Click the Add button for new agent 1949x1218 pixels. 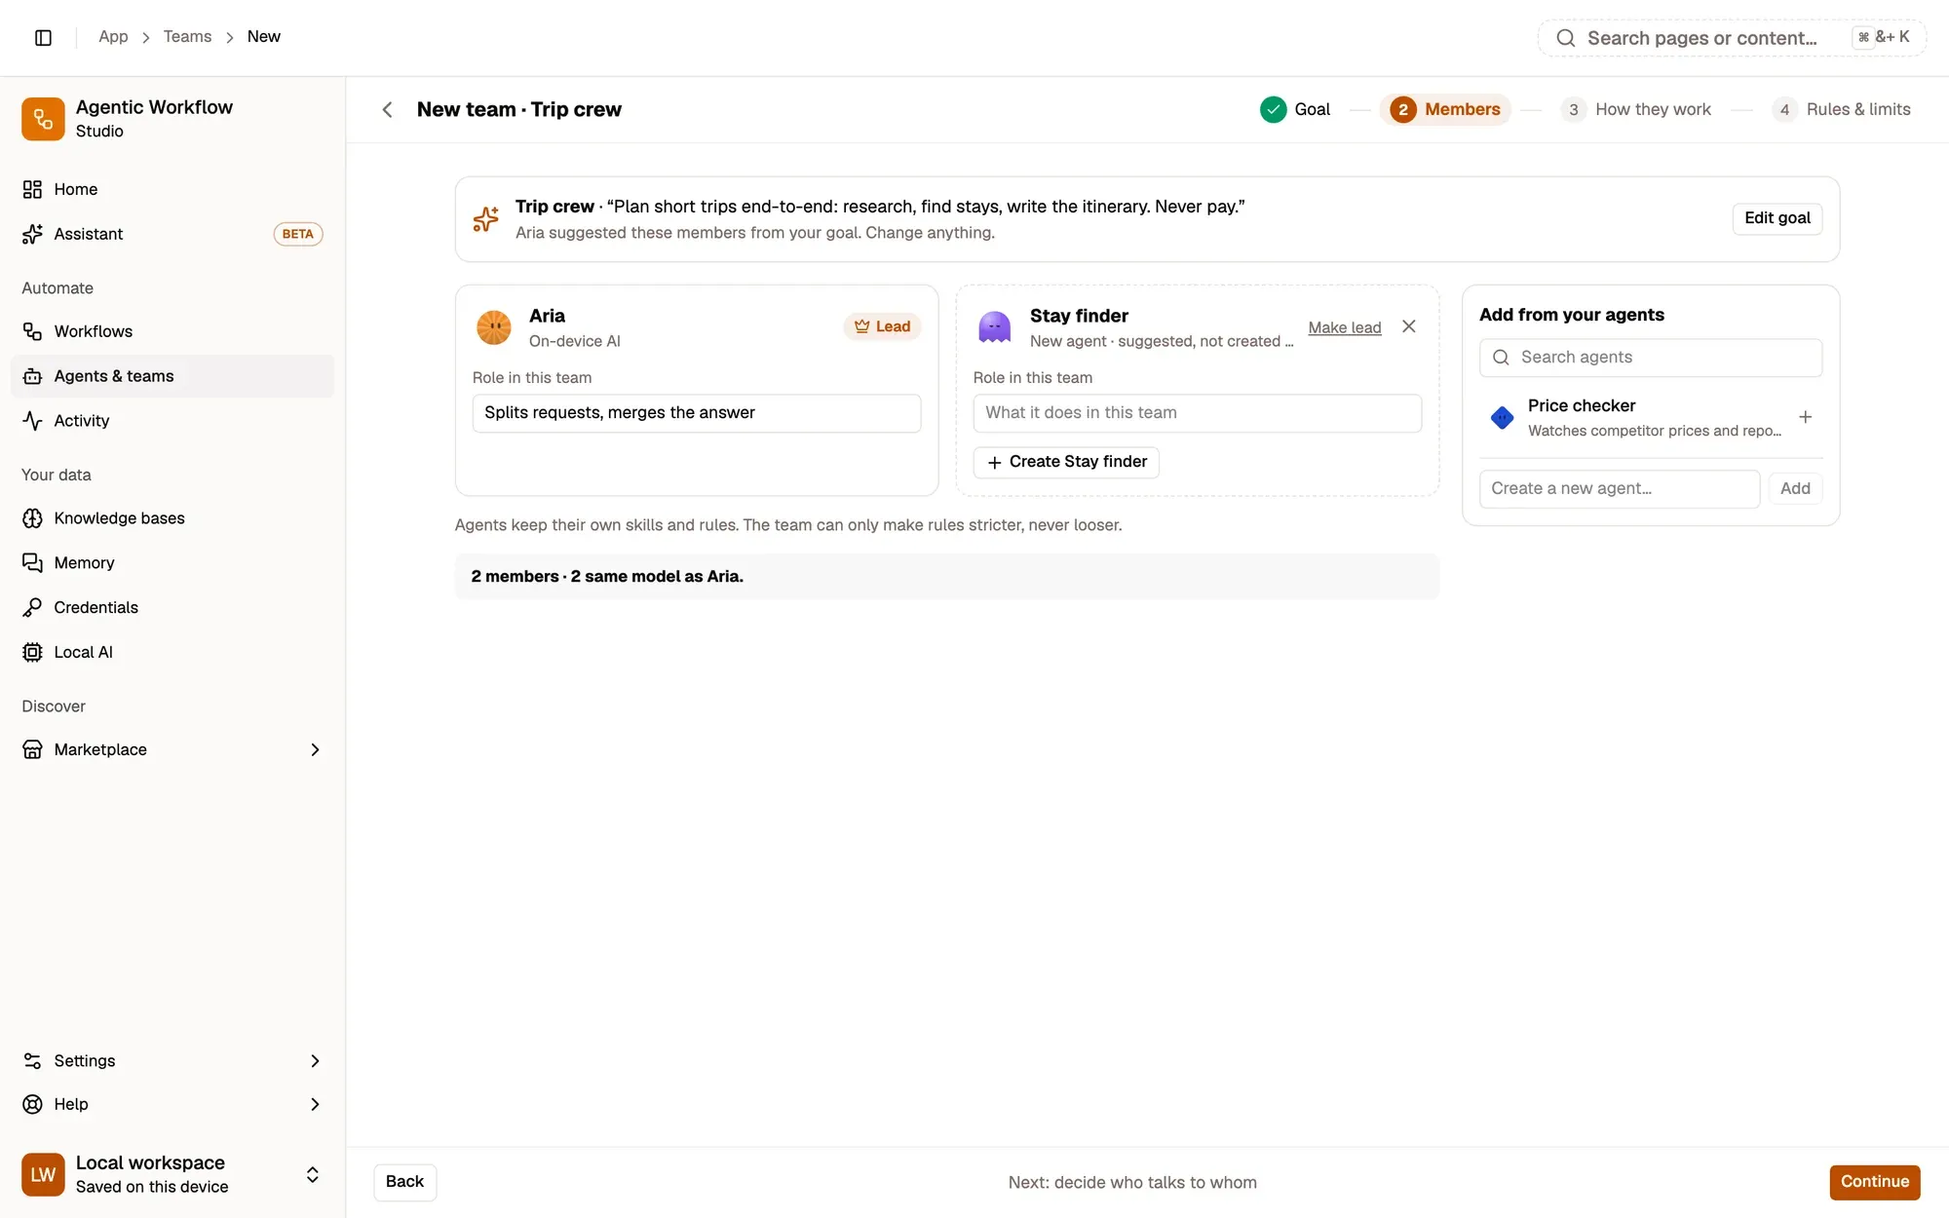pos(1795,489)
